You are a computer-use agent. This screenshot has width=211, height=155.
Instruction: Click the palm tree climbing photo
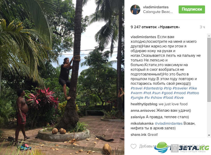coord(62,77)
